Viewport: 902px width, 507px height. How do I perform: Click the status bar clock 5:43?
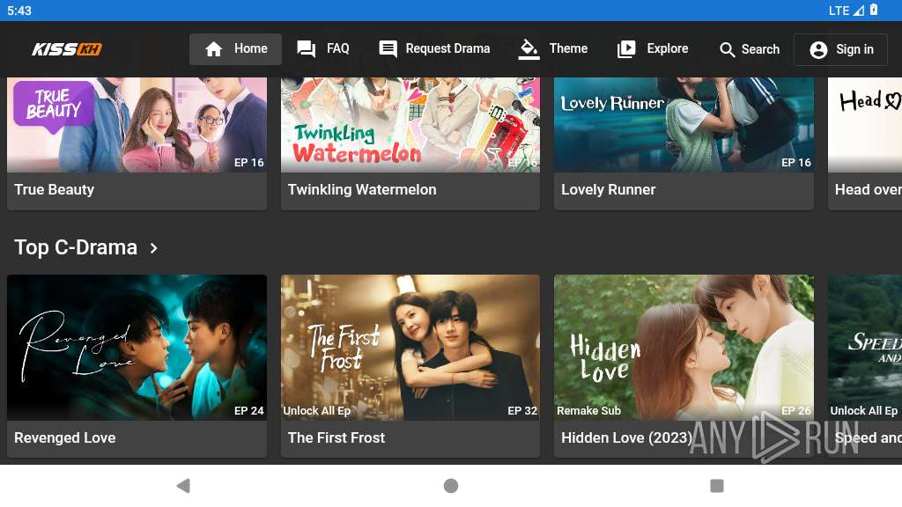[19, 11]
